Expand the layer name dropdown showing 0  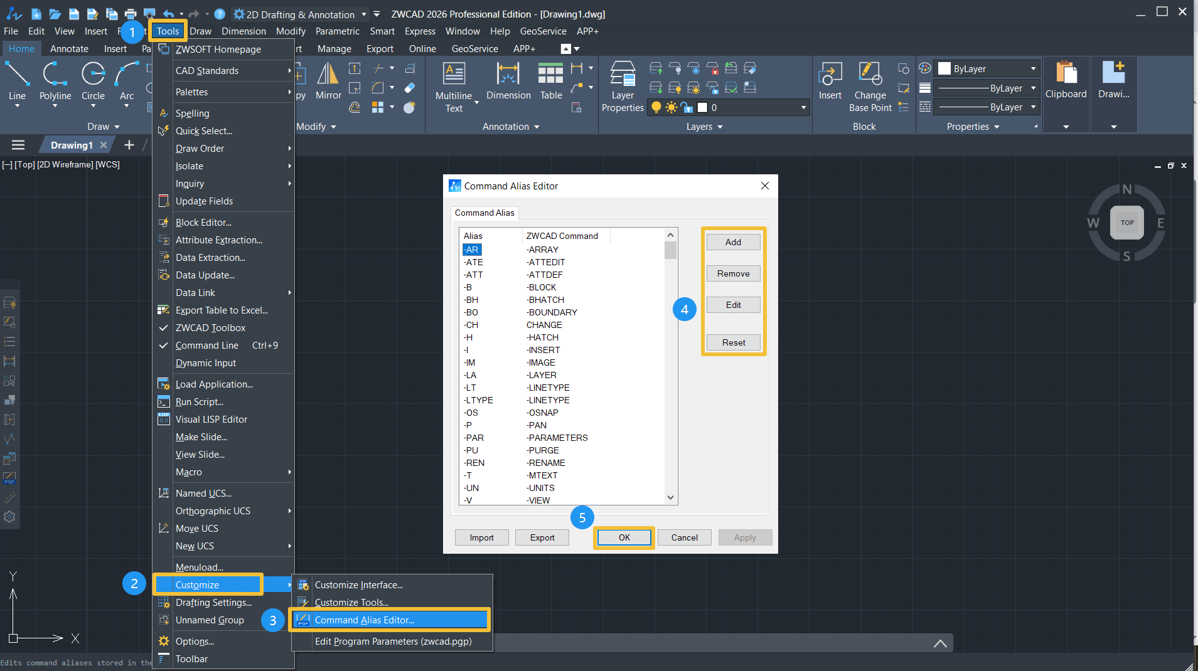[x=803, y=108]
